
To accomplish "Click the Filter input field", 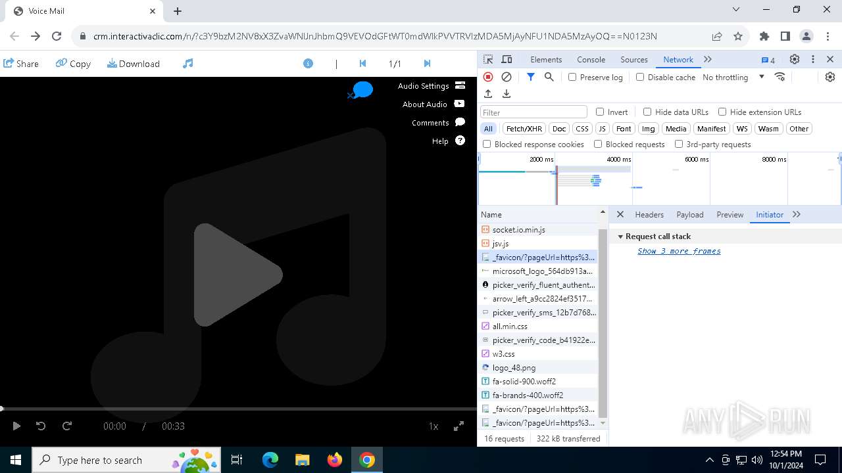I will 533,112.
